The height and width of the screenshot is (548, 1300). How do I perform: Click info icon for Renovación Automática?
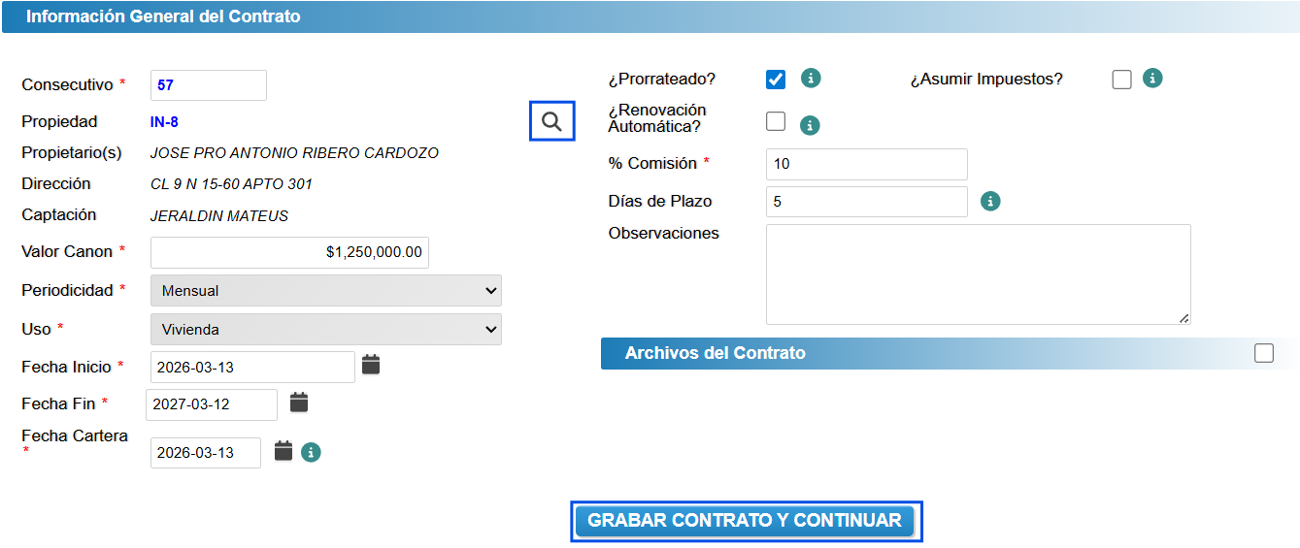(x=810, y=125)
